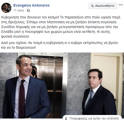The width and height of the screenshot is (124, 120).
Task: Click the Ακολουθήστε follow button
Action: pyautogui.click(x=103, y=6)
